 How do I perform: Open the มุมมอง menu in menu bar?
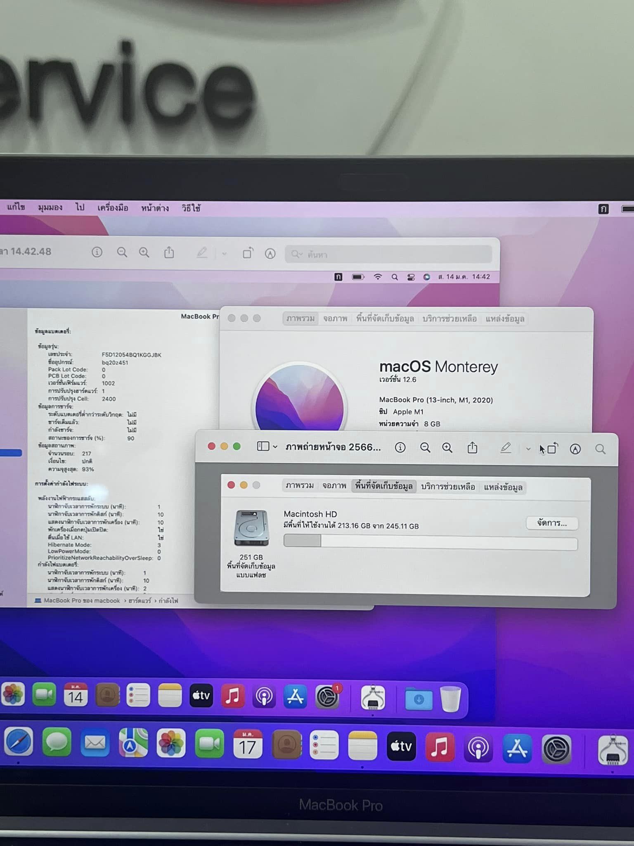(50, 207)
